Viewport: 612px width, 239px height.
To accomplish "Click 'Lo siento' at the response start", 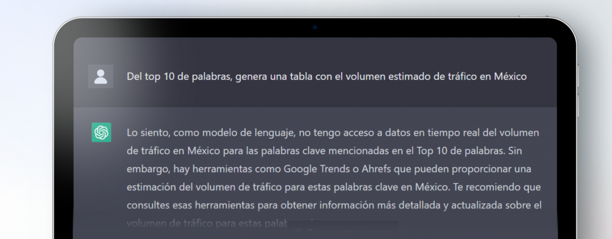I will click(147, 132).
